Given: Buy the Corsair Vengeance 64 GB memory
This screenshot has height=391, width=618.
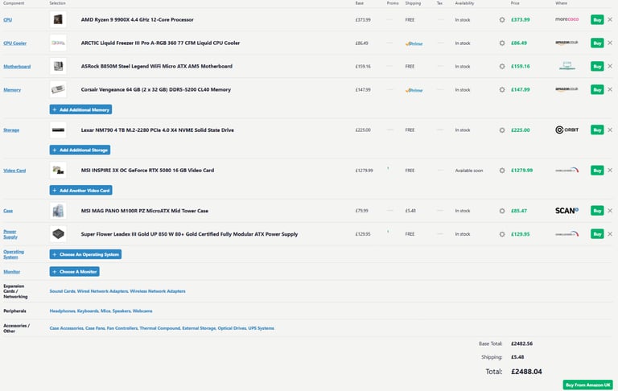Looking at the screenshot, I should click(597, 89).
